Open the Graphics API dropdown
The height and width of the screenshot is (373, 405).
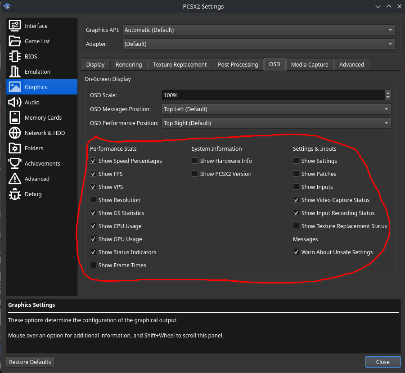pos(259,30)
